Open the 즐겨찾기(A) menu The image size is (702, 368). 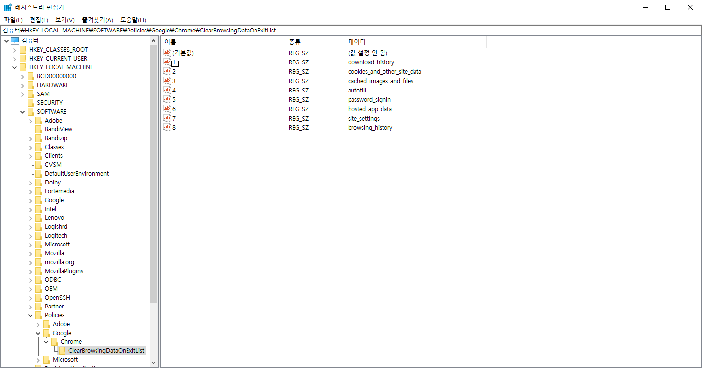click(97, 20)
